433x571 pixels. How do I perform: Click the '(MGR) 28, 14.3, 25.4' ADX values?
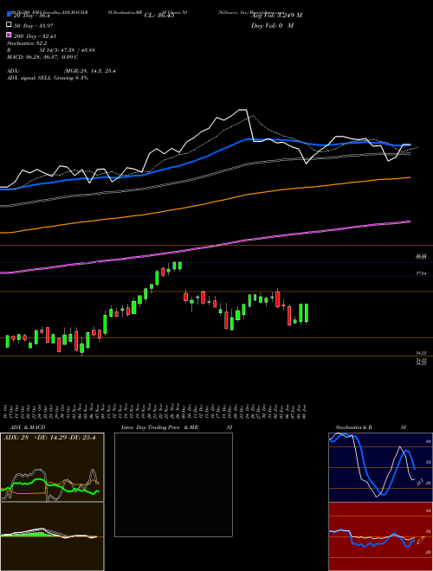pyautogui.click(x=90, y=71)
